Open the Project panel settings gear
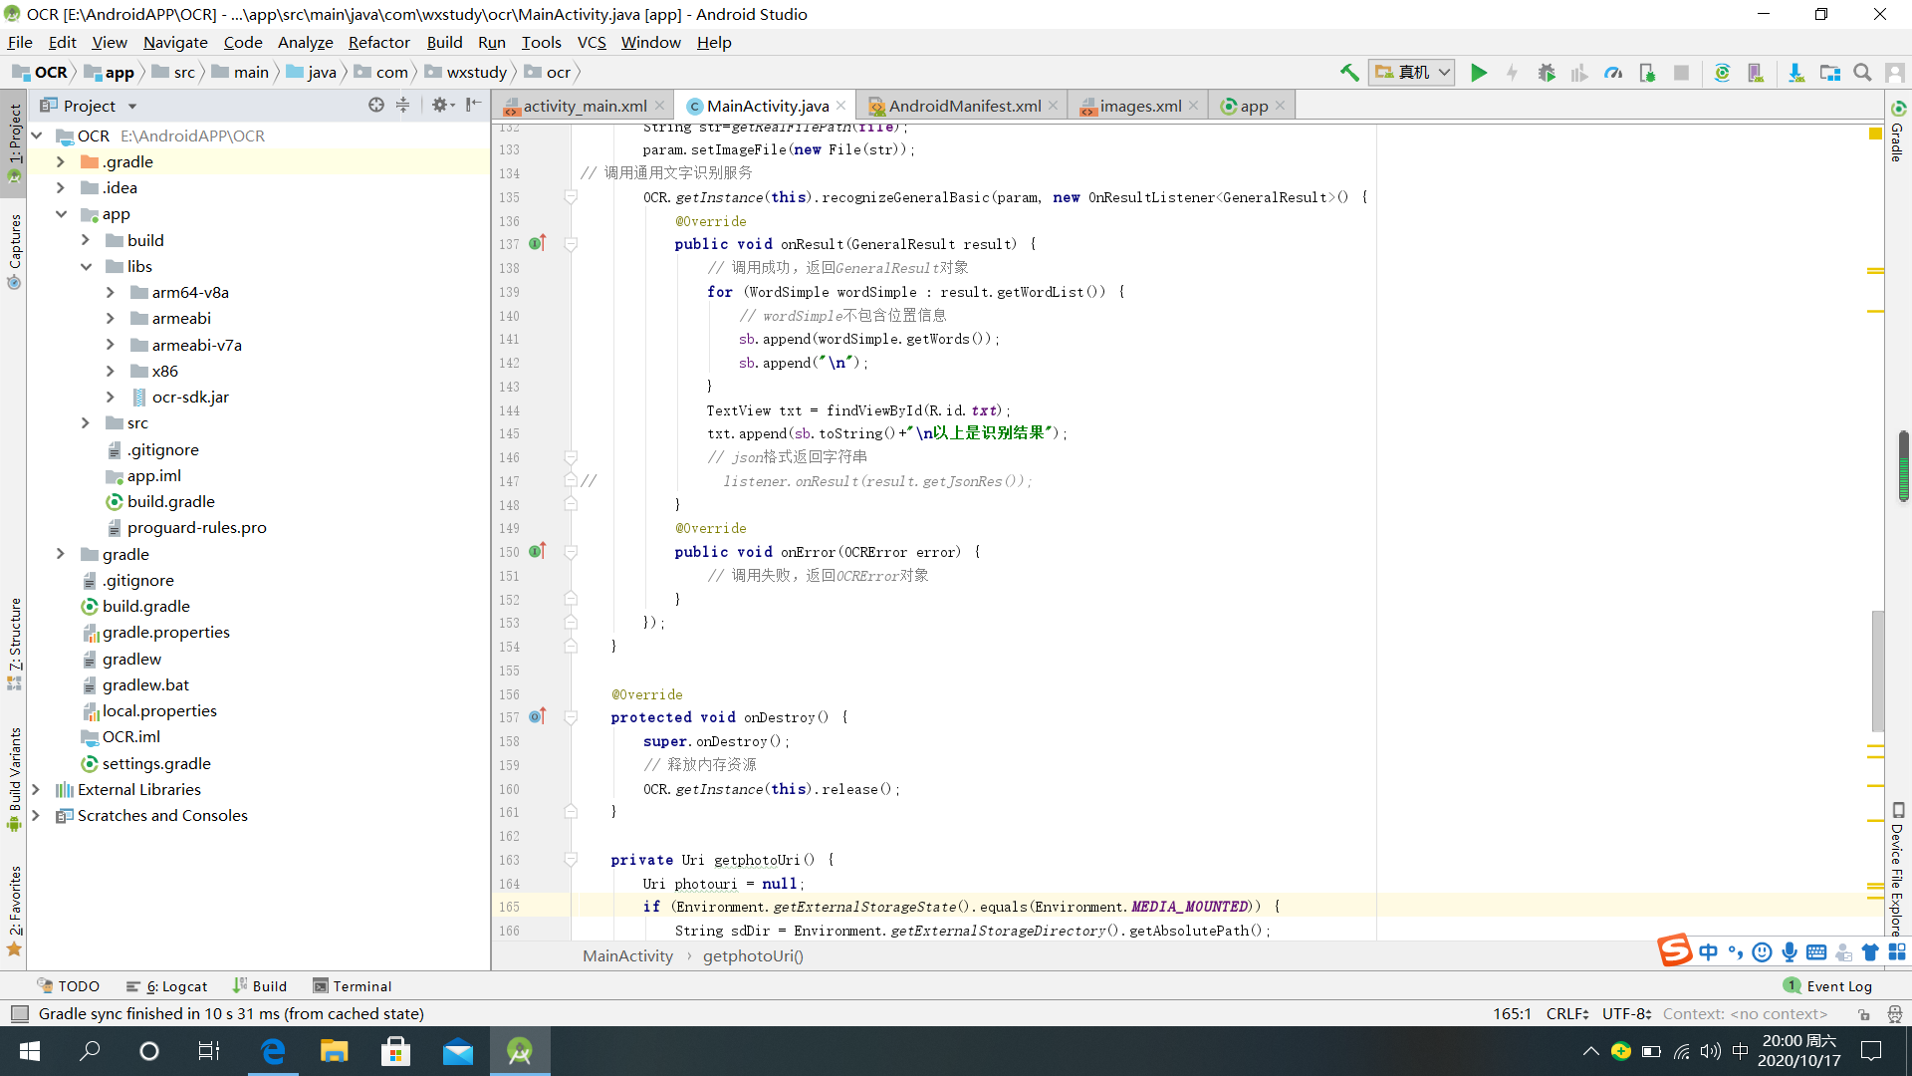1912x1076 pixels. point(442,106)
